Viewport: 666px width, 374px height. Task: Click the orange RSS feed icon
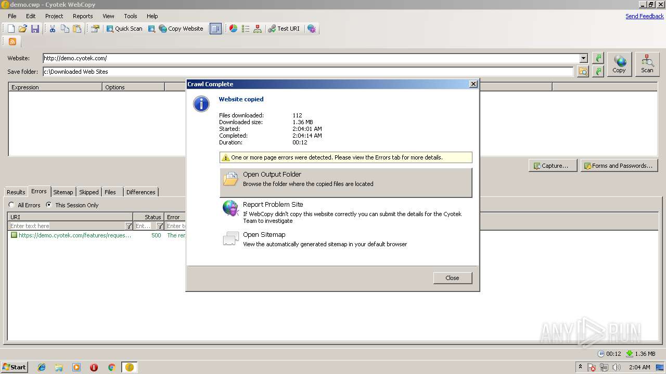tap(12, 42)
